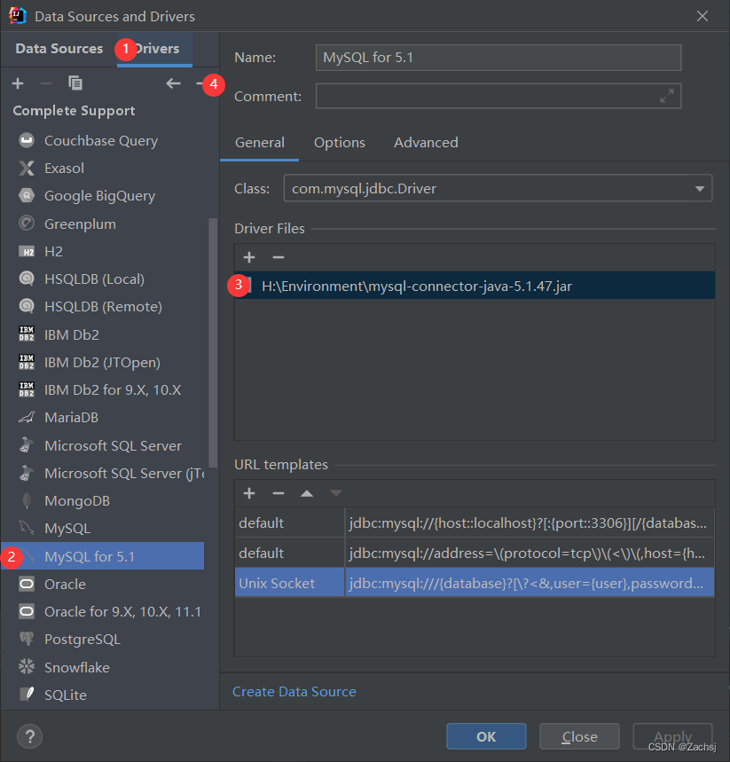Select the Oracle driver
This screenshot has height=762, width=730.
point(103,584)
